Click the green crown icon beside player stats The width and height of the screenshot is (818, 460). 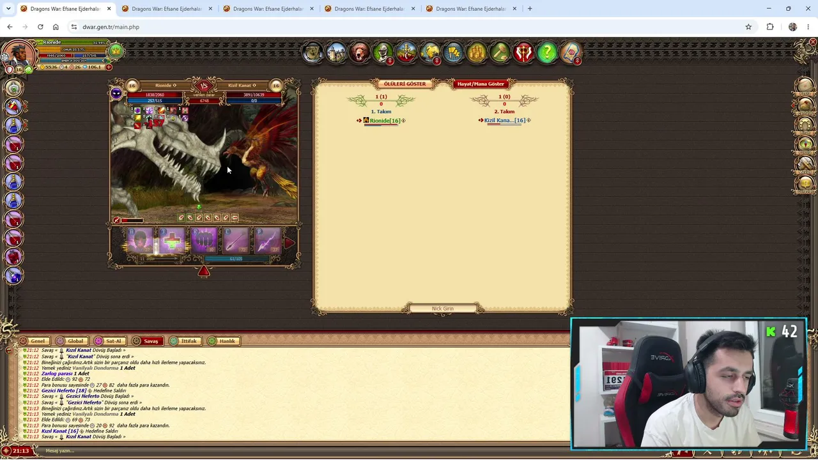pos(116,50)
